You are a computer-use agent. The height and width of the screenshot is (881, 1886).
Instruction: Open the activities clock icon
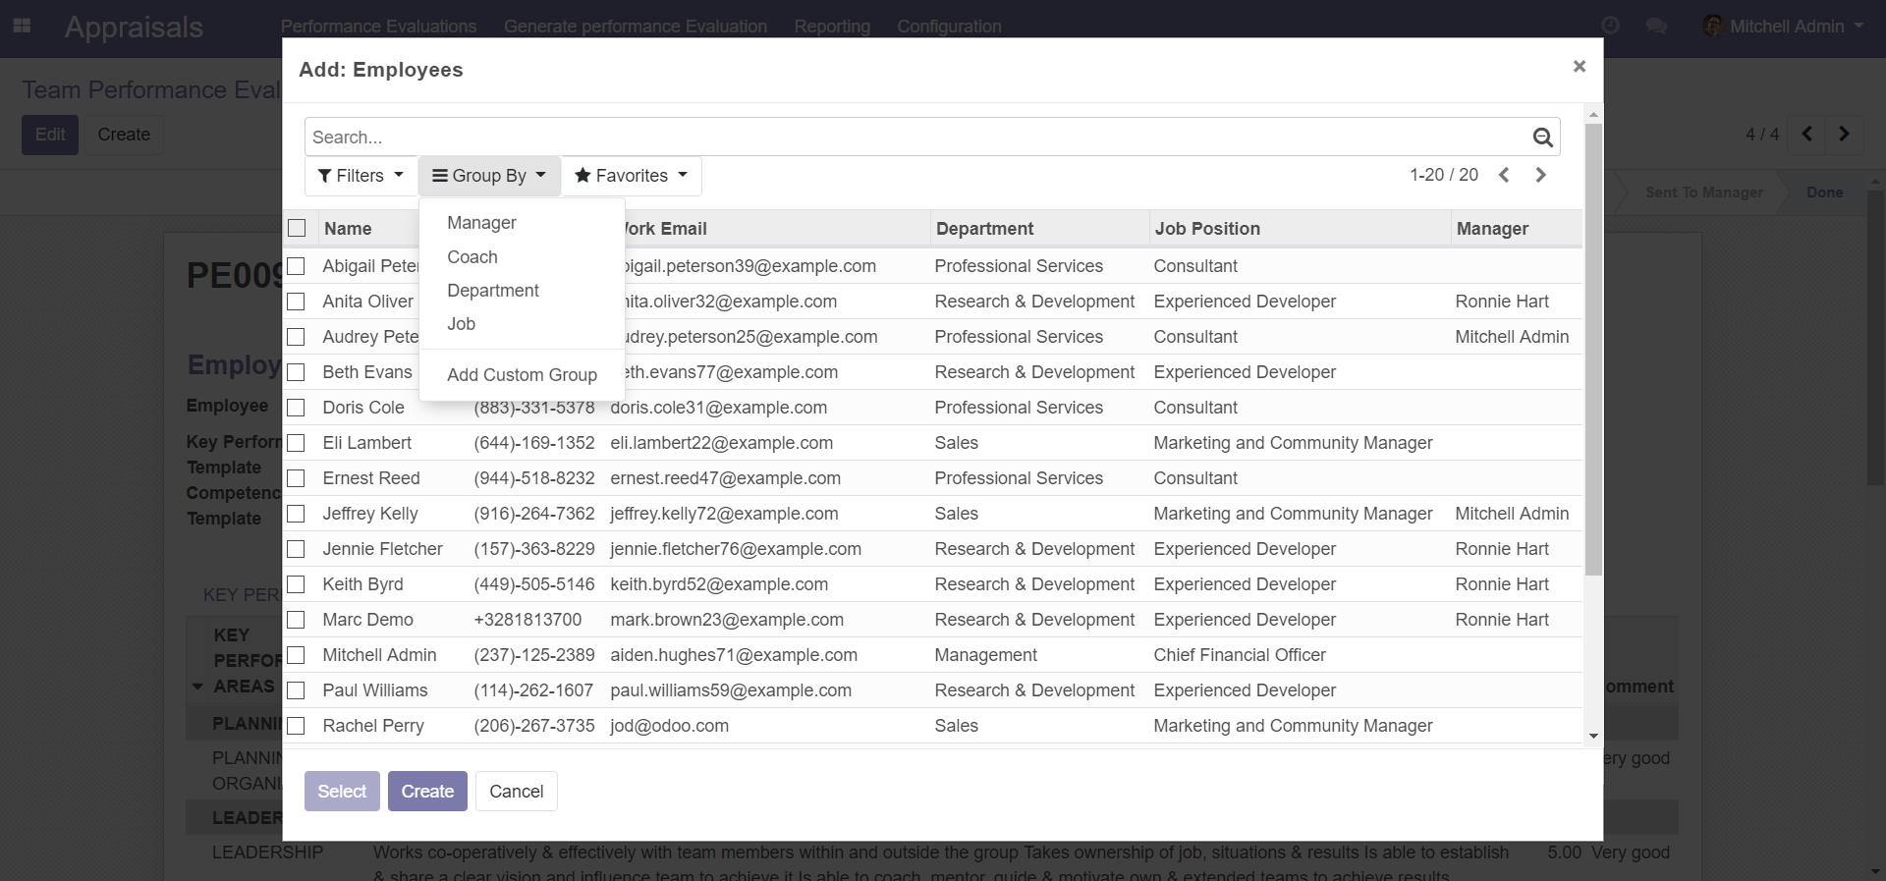(x=1609, y=27)
